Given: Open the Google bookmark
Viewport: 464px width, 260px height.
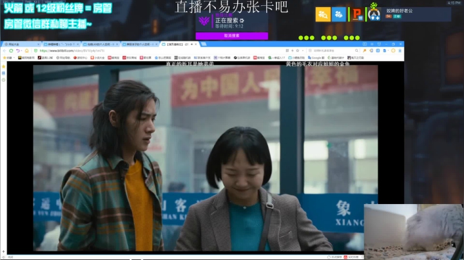Looking at the screenshot, I should (316, 58).
